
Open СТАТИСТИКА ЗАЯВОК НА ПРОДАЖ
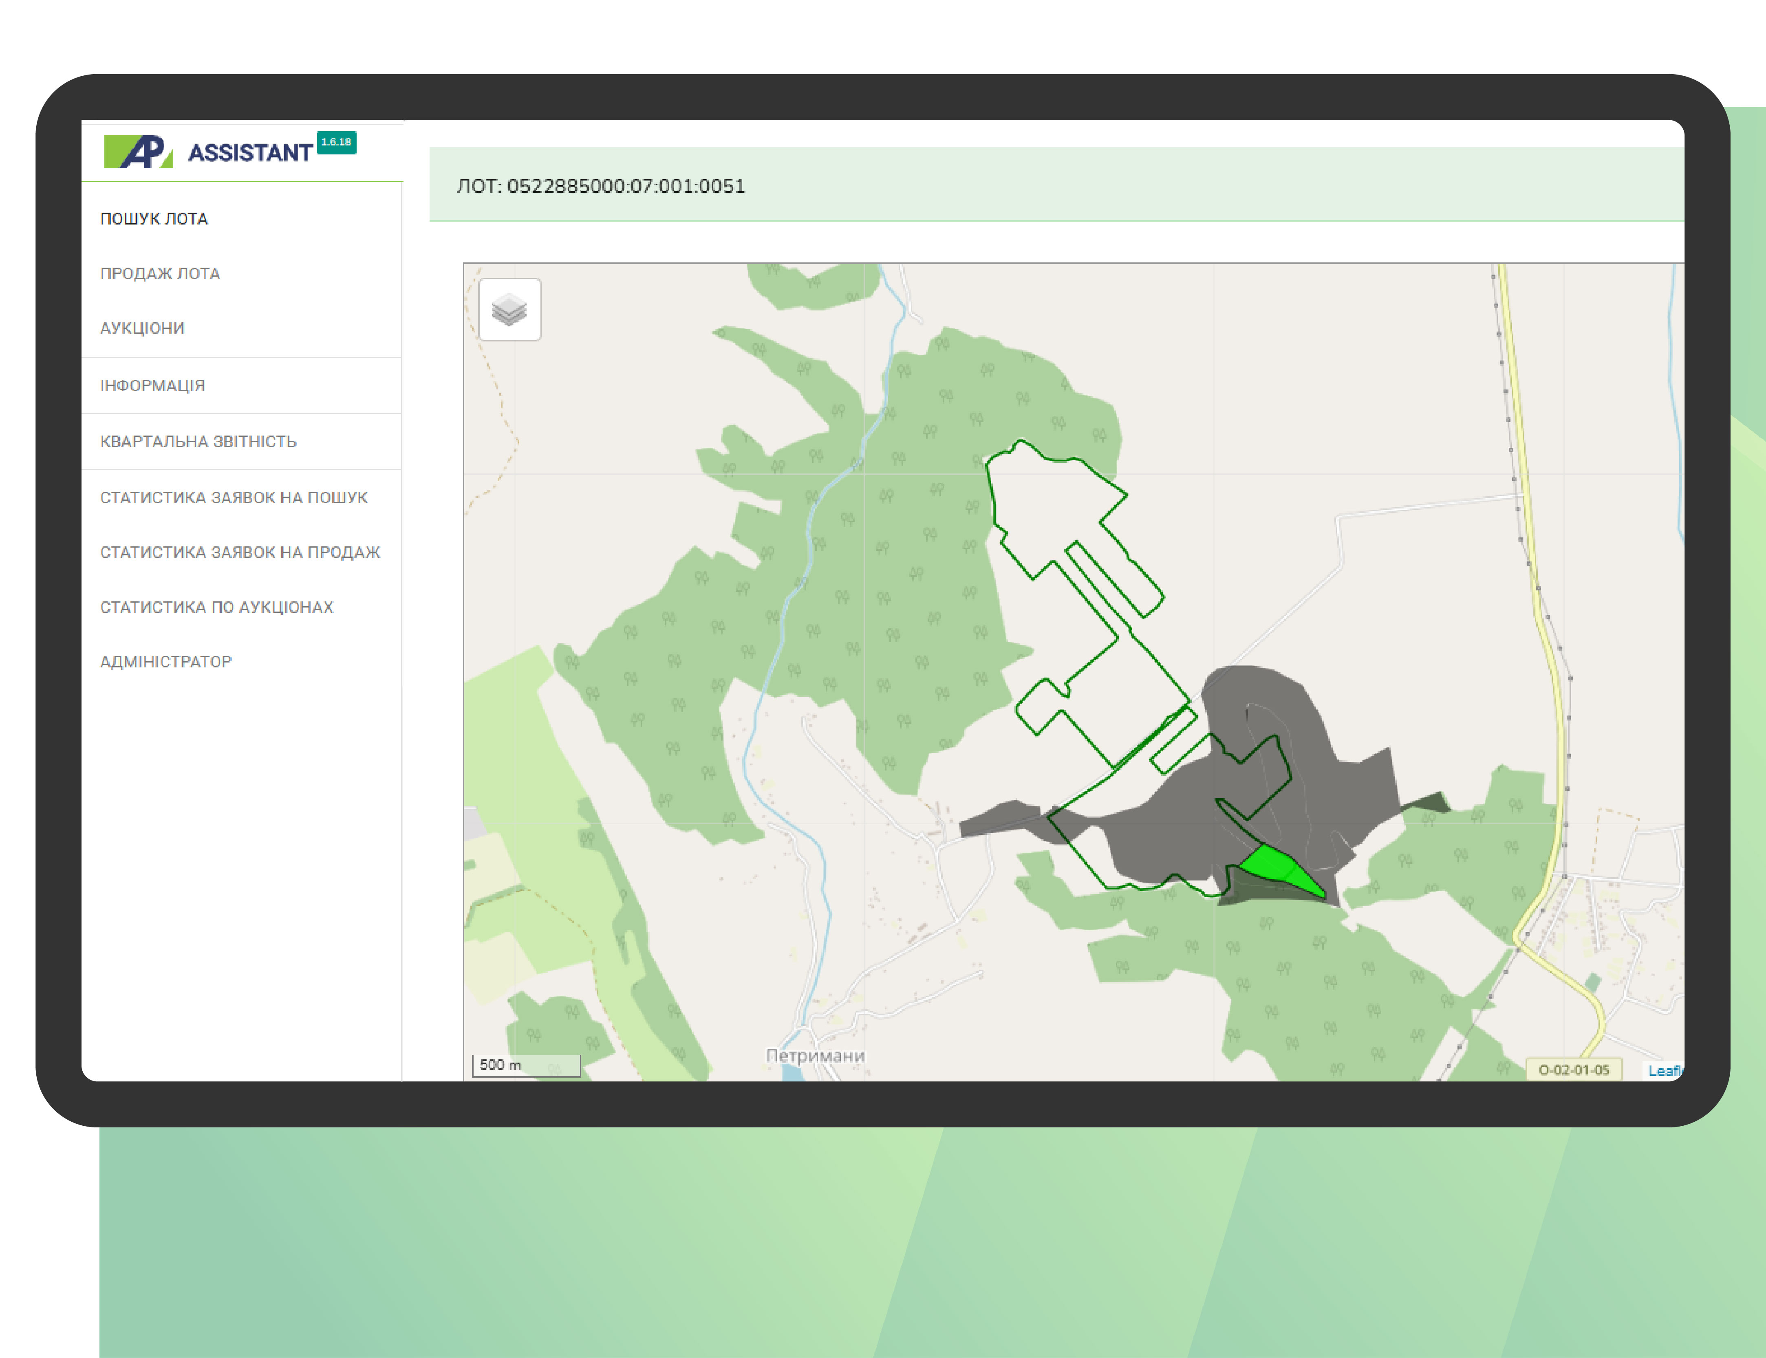click(x=240, y=552)
